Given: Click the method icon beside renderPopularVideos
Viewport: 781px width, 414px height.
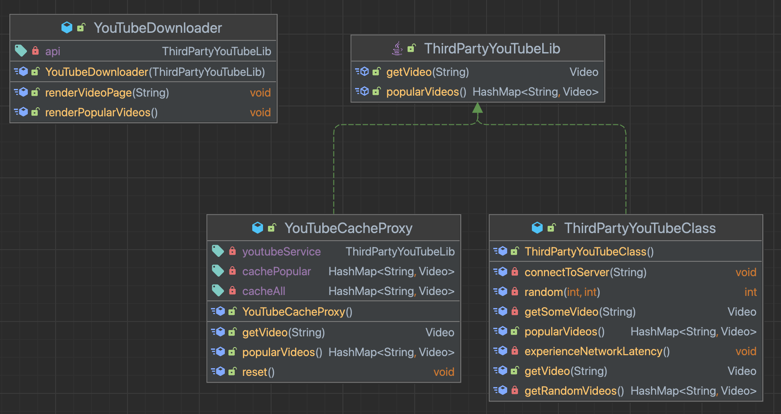Looking at the screenshot, I should [x=21, y=112].
